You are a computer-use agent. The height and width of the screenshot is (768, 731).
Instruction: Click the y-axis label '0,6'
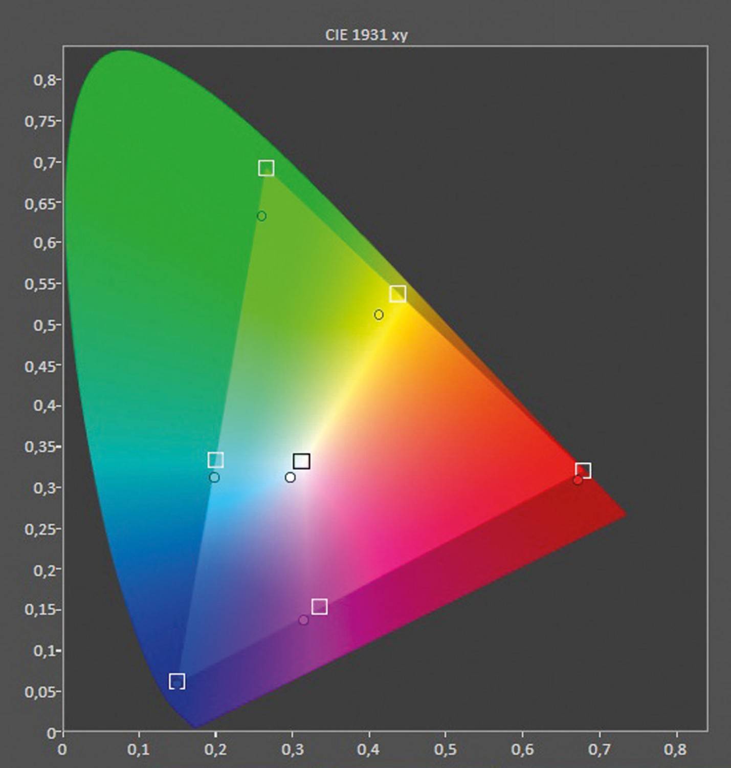pyautogui.click(x=45, y=242)
